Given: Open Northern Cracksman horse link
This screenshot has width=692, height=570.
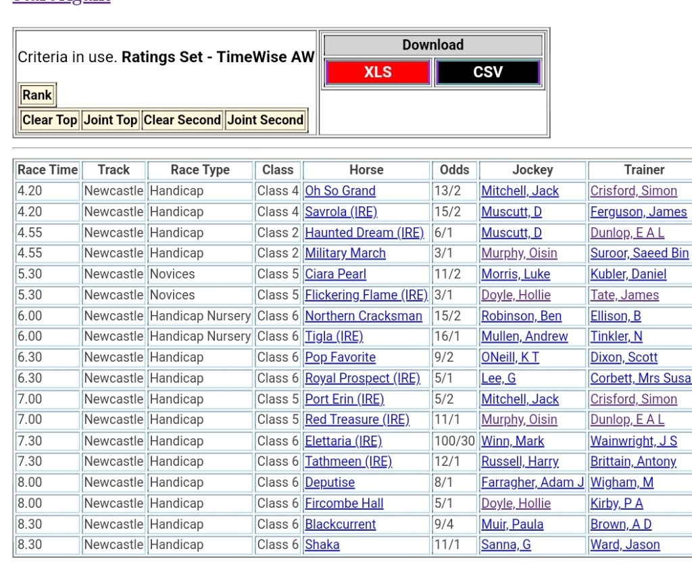Looking at the screenshot, I should pos(364,316).
